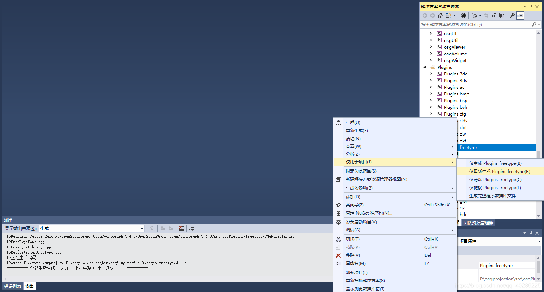Click the go to previous message icon in output
This screenshot has height=292, width=544.
tap(163, 229)
